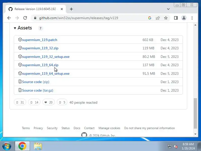Click the Chrome icon in the taskbar
The width and height of the screenshot is (201, 151).
[22, 146]
